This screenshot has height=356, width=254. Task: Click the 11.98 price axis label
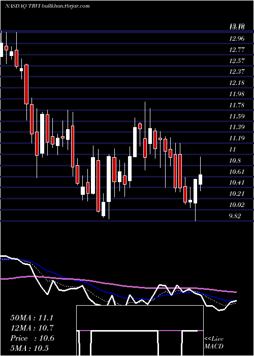[x=237, y=94]
